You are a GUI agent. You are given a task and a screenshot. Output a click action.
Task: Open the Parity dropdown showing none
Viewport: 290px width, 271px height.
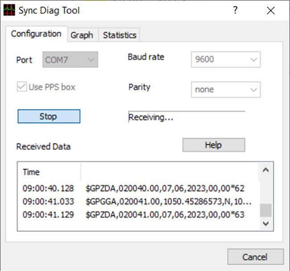226,90
